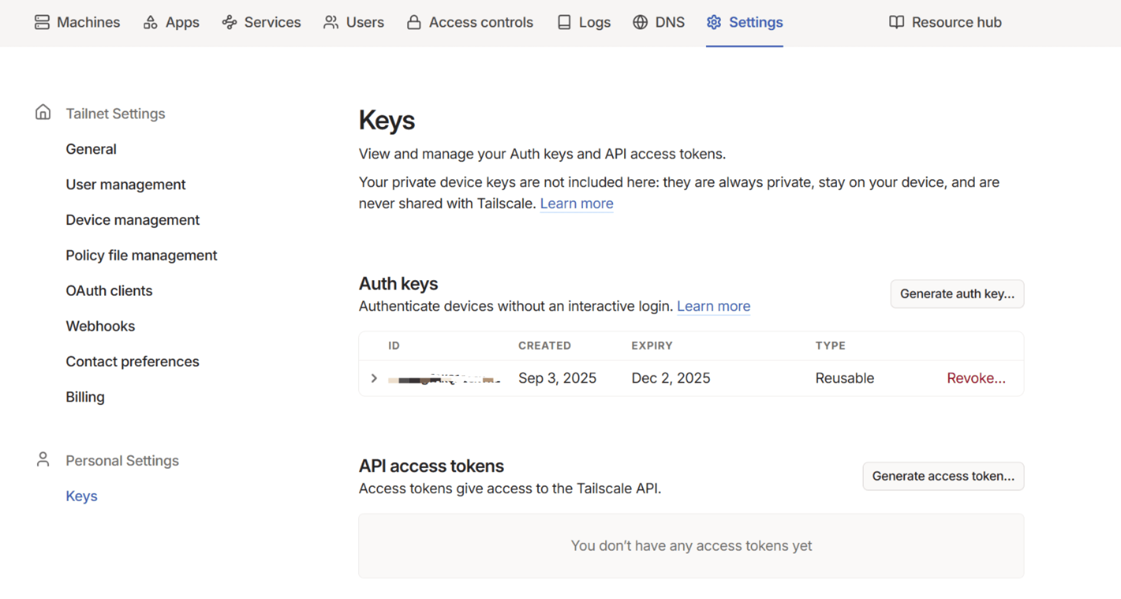Click Generate auth key button
The image size is (1121, 599).
point(957,294)
